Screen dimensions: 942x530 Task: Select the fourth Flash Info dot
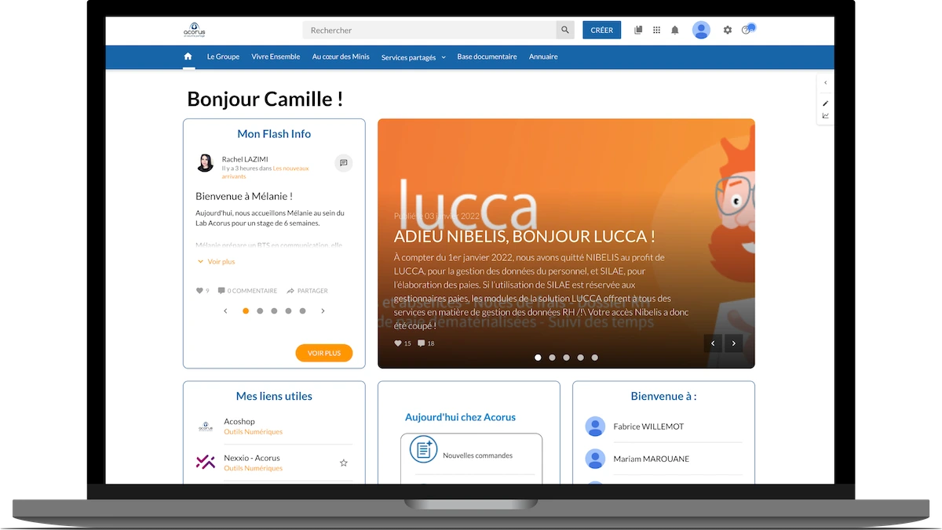click(x=288, y=311)
